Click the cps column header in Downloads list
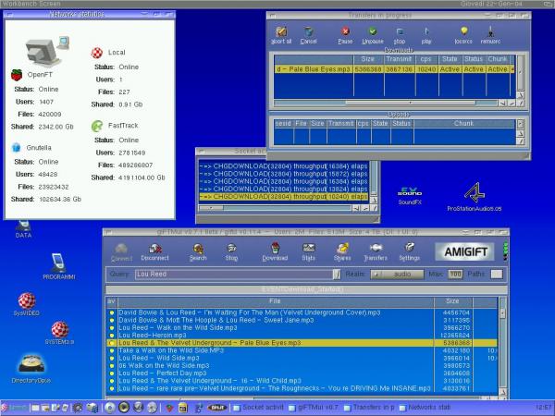 pyautogui.click(x=425, y=59)
